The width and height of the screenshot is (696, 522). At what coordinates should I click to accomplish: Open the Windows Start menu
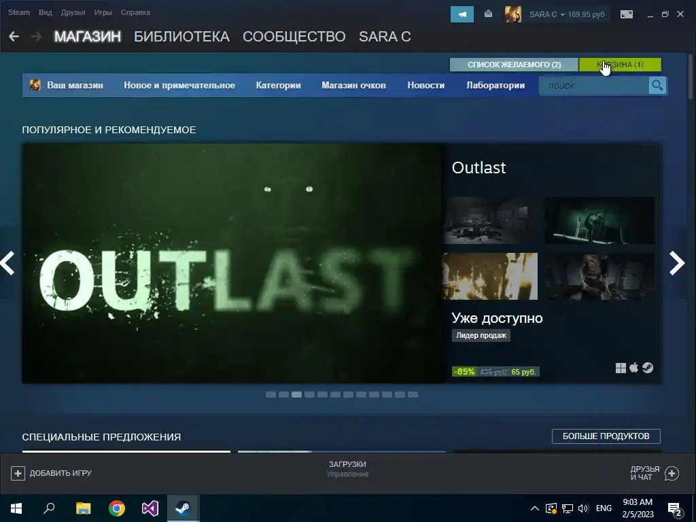[16, 508]
